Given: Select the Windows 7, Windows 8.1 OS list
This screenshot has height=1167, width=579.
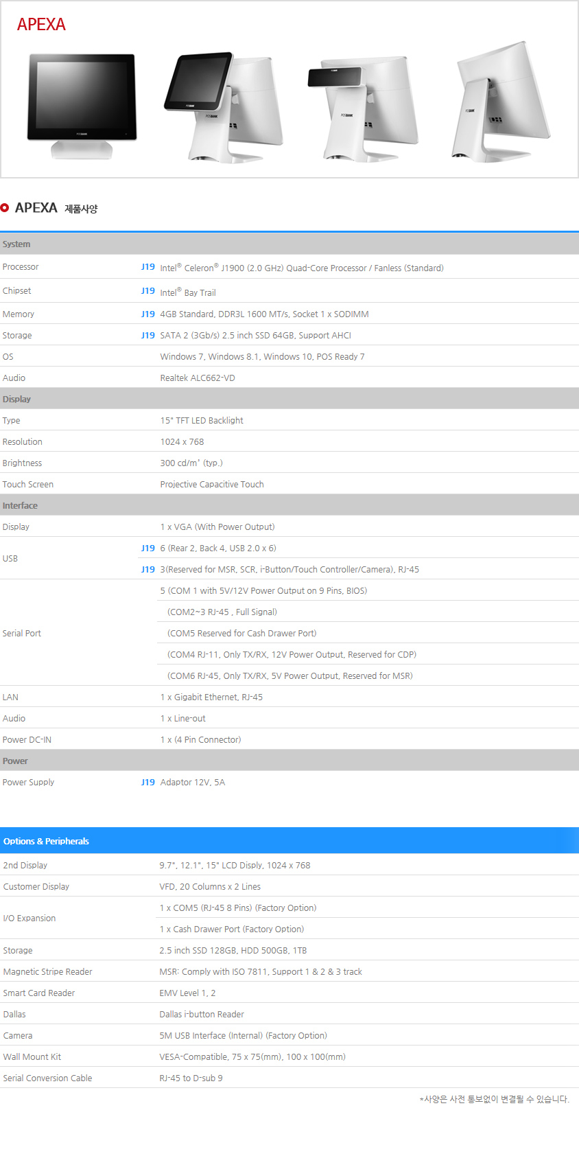Looking at the screenshot, I should click(262, 357).
